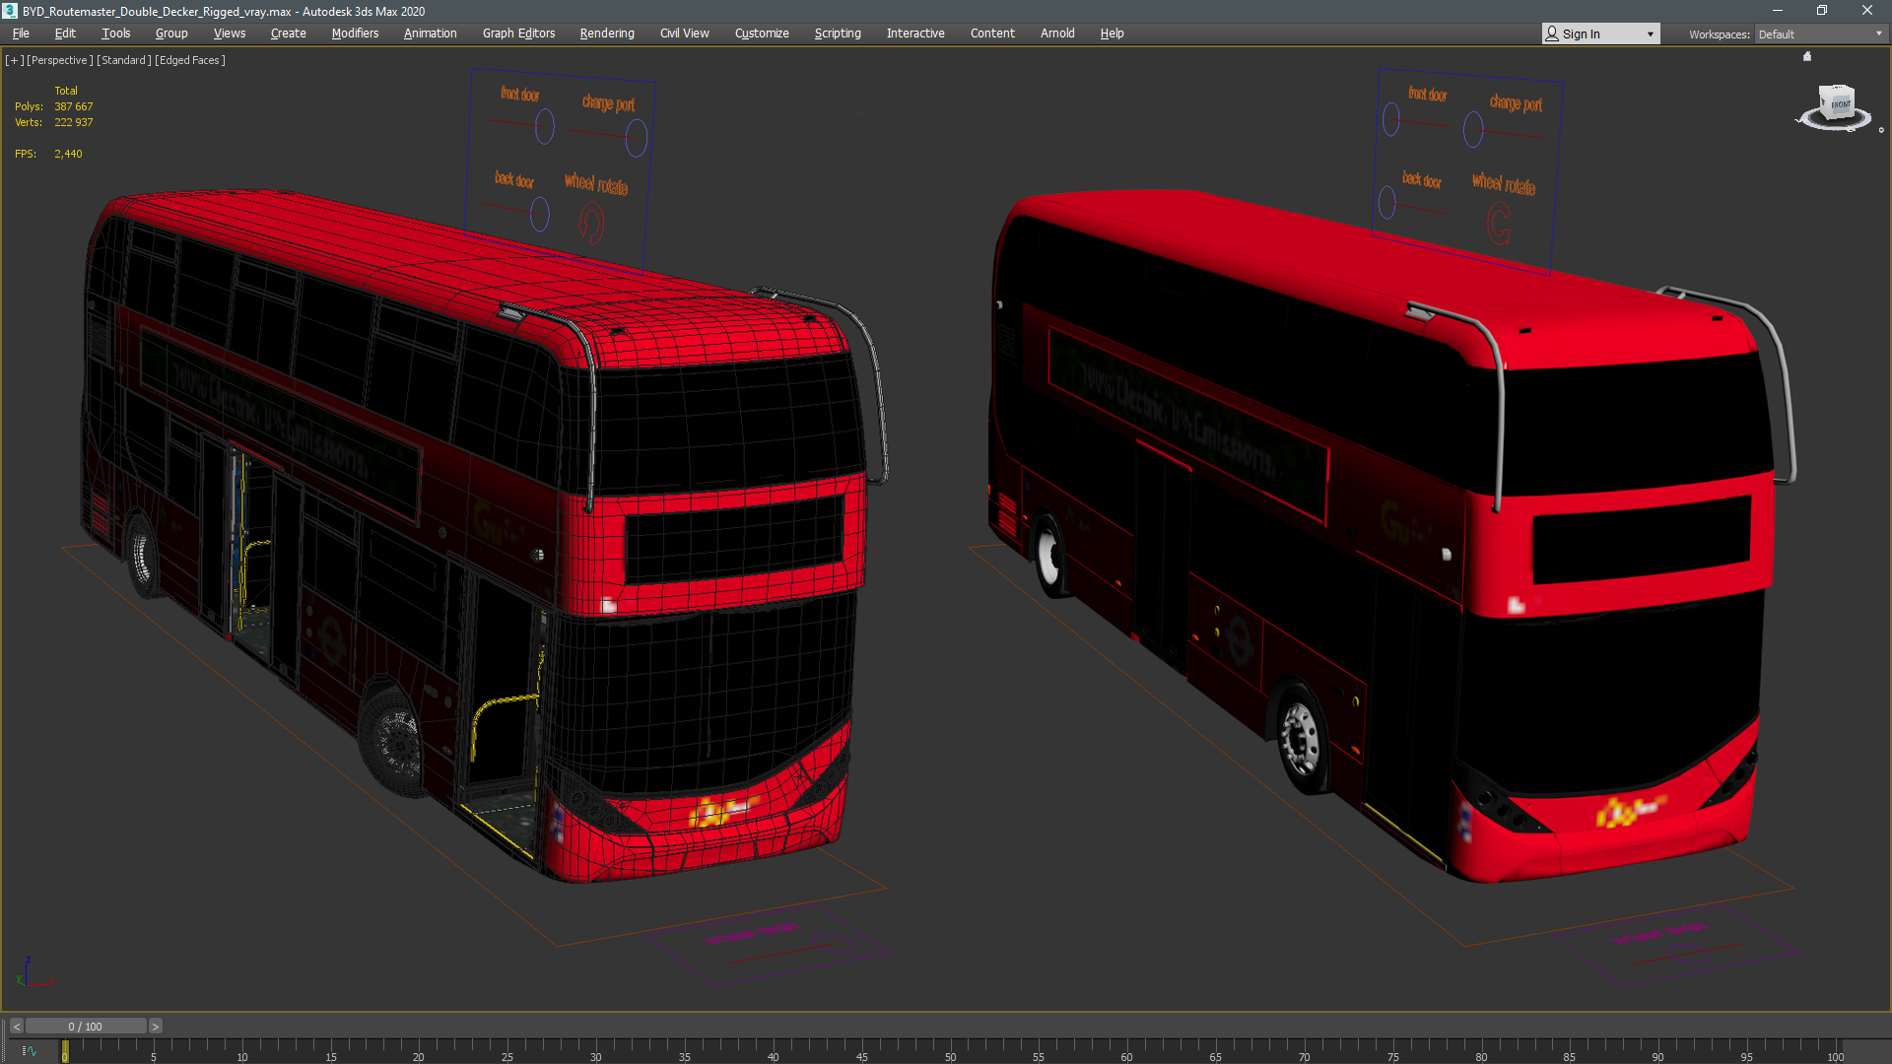Click the Polys count value 387 667
Screen dimensions: 1892x1064
(74, 106)
